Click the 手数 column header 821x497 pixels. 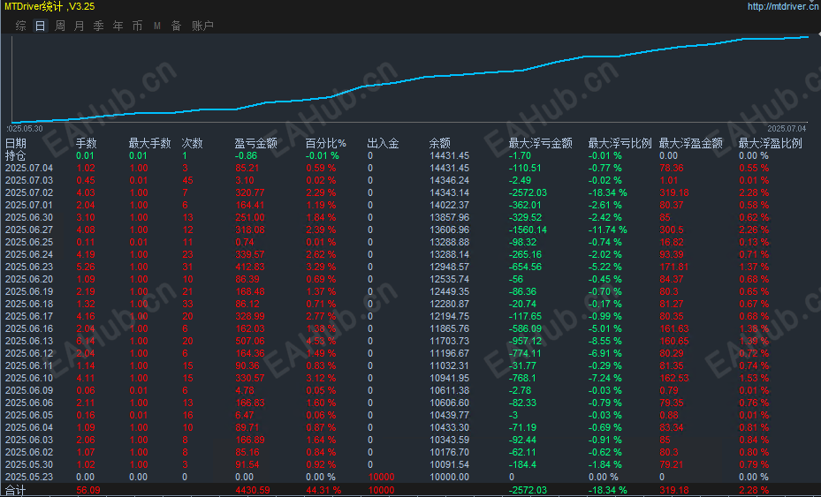tap(87, 143)
